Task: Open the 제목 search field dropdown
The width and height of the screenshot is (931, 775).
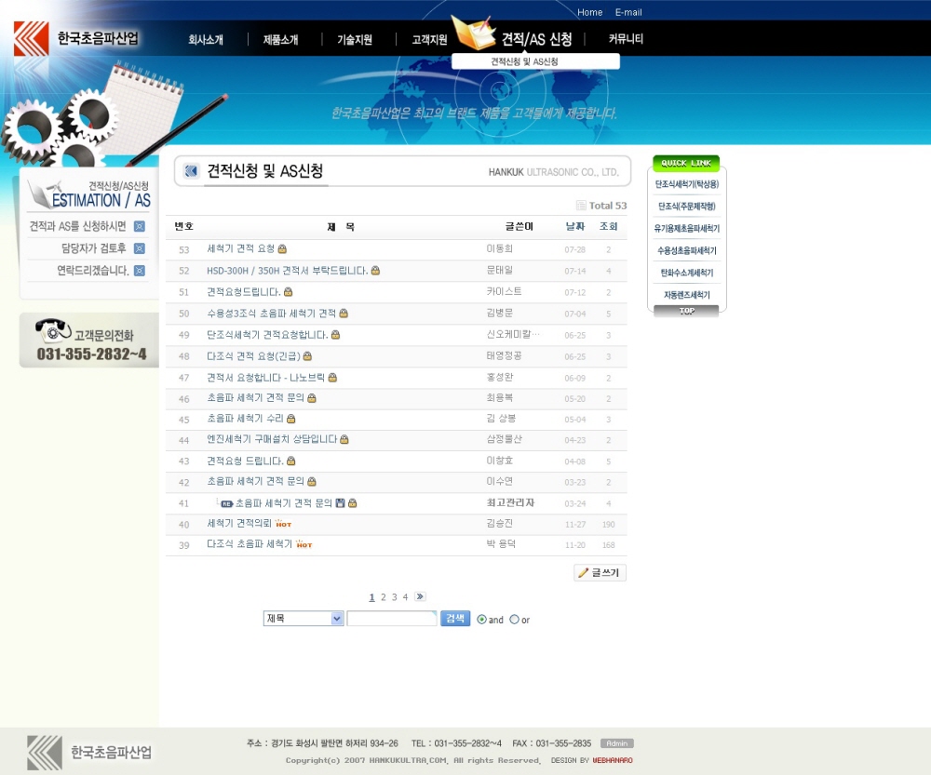Action: coord(304,619)
